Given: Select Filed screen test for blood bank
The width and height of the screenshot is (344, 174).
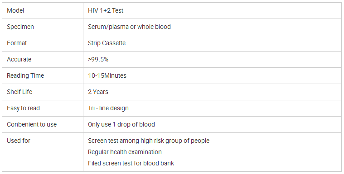Looking at the screenshot, I should 131,163.
